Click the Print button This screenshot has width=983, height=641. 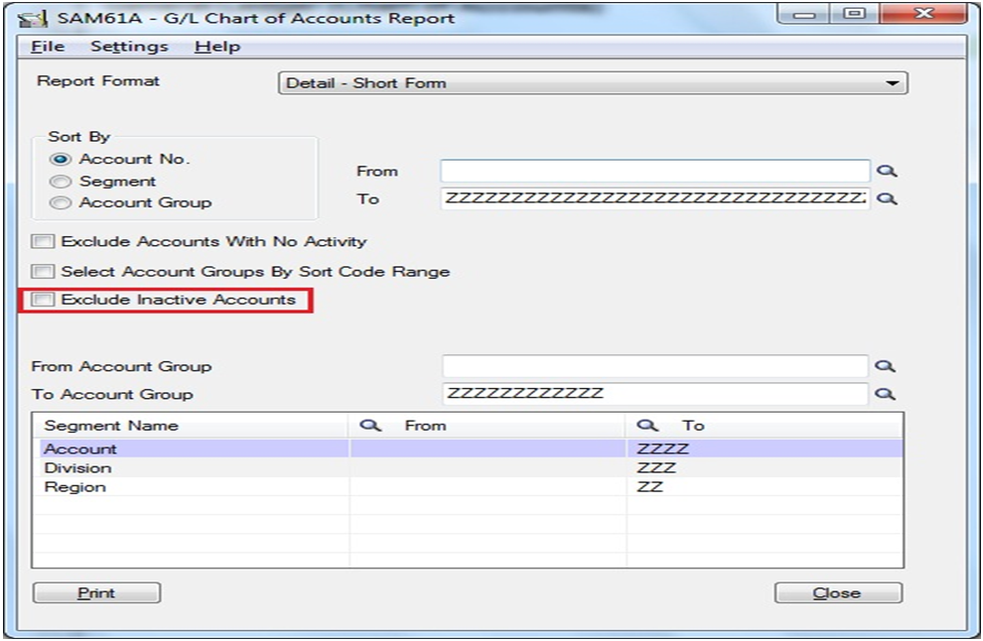coord(96,592)
